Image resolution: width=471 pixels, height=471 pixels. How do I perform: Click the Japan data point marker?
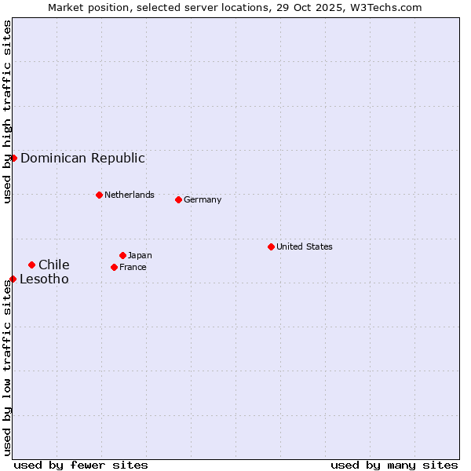click(122, 255)
